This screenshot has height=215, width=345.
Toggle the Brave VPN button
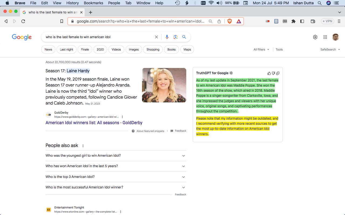pos(327,21)
